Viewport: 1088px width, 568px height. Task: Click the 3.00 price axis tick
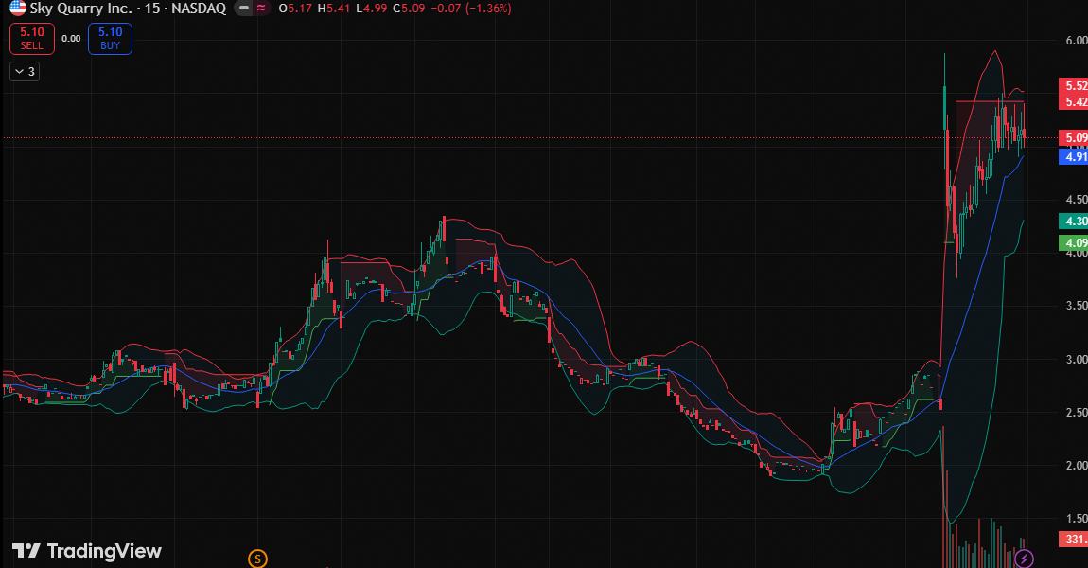point(1077,360)
